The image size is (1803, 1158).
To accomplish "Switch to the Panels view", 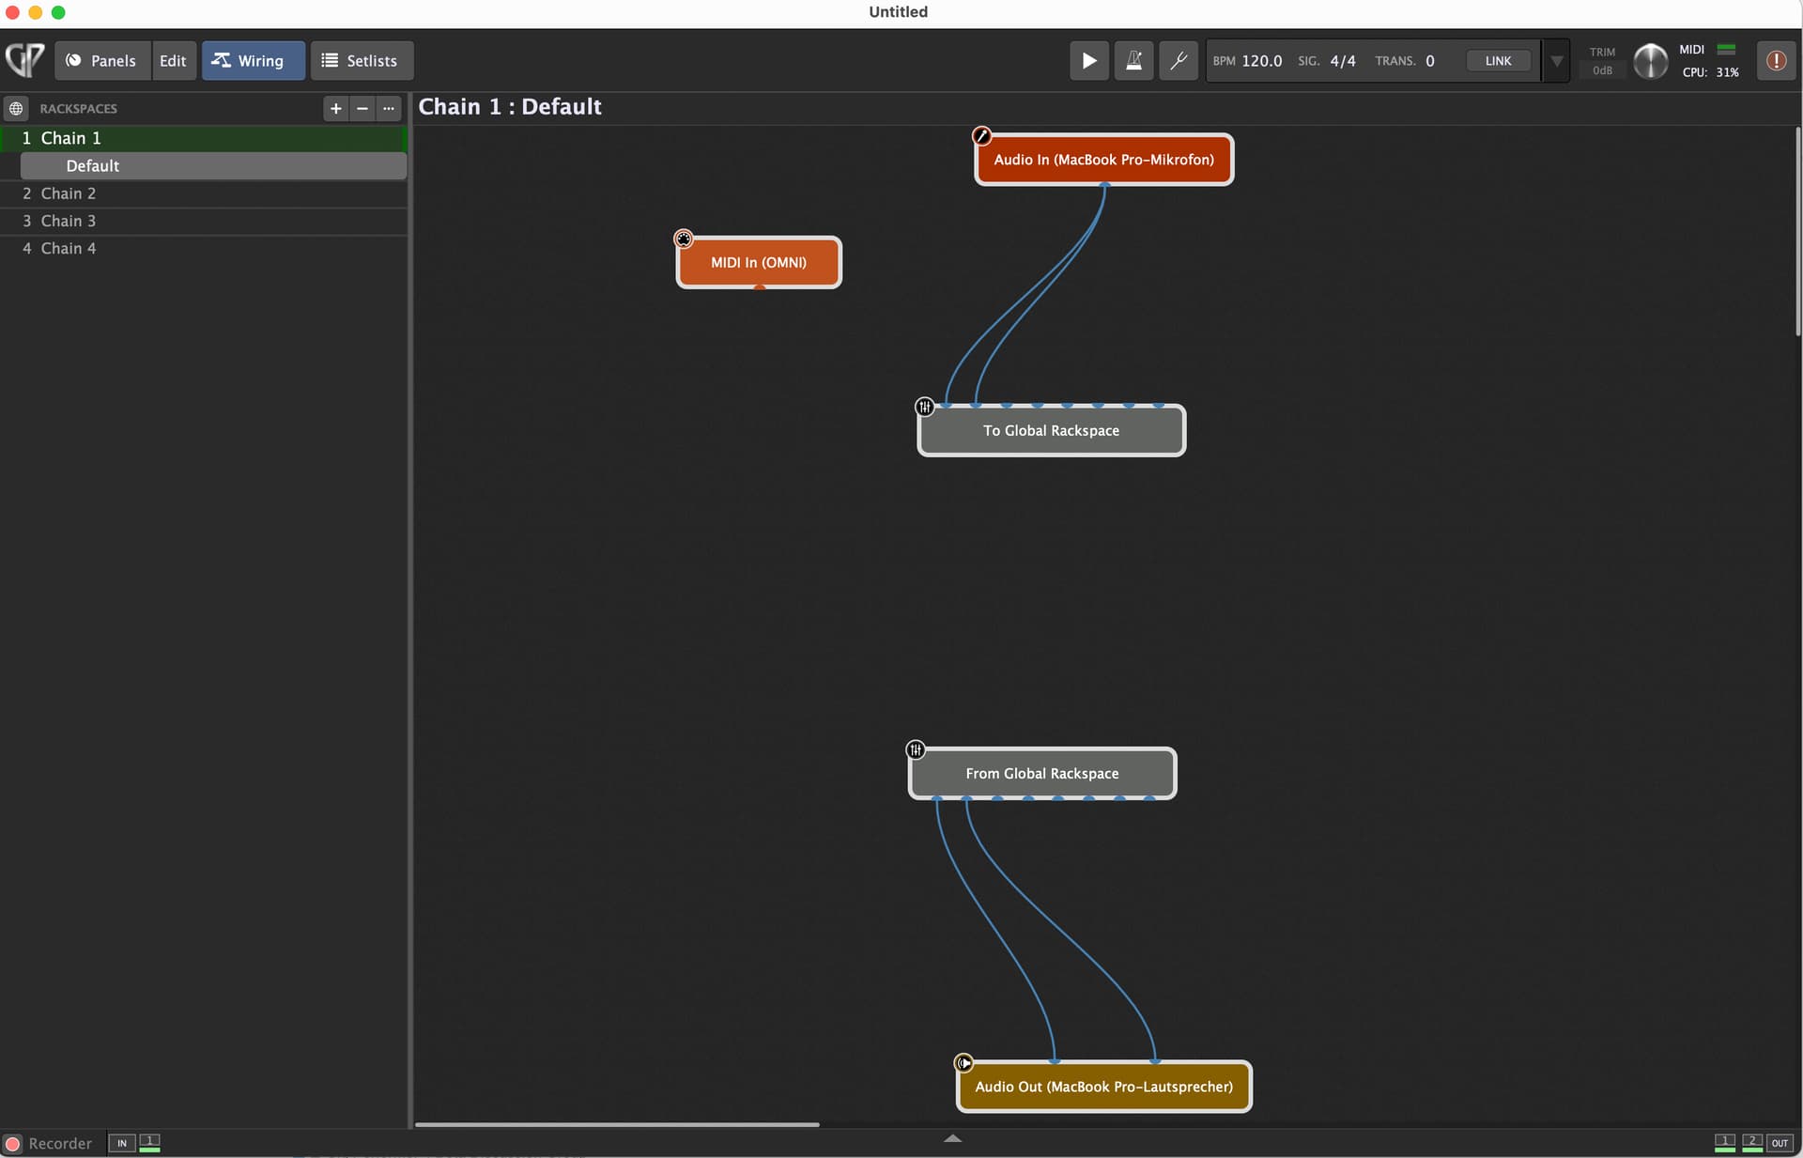I will (101, 61).
